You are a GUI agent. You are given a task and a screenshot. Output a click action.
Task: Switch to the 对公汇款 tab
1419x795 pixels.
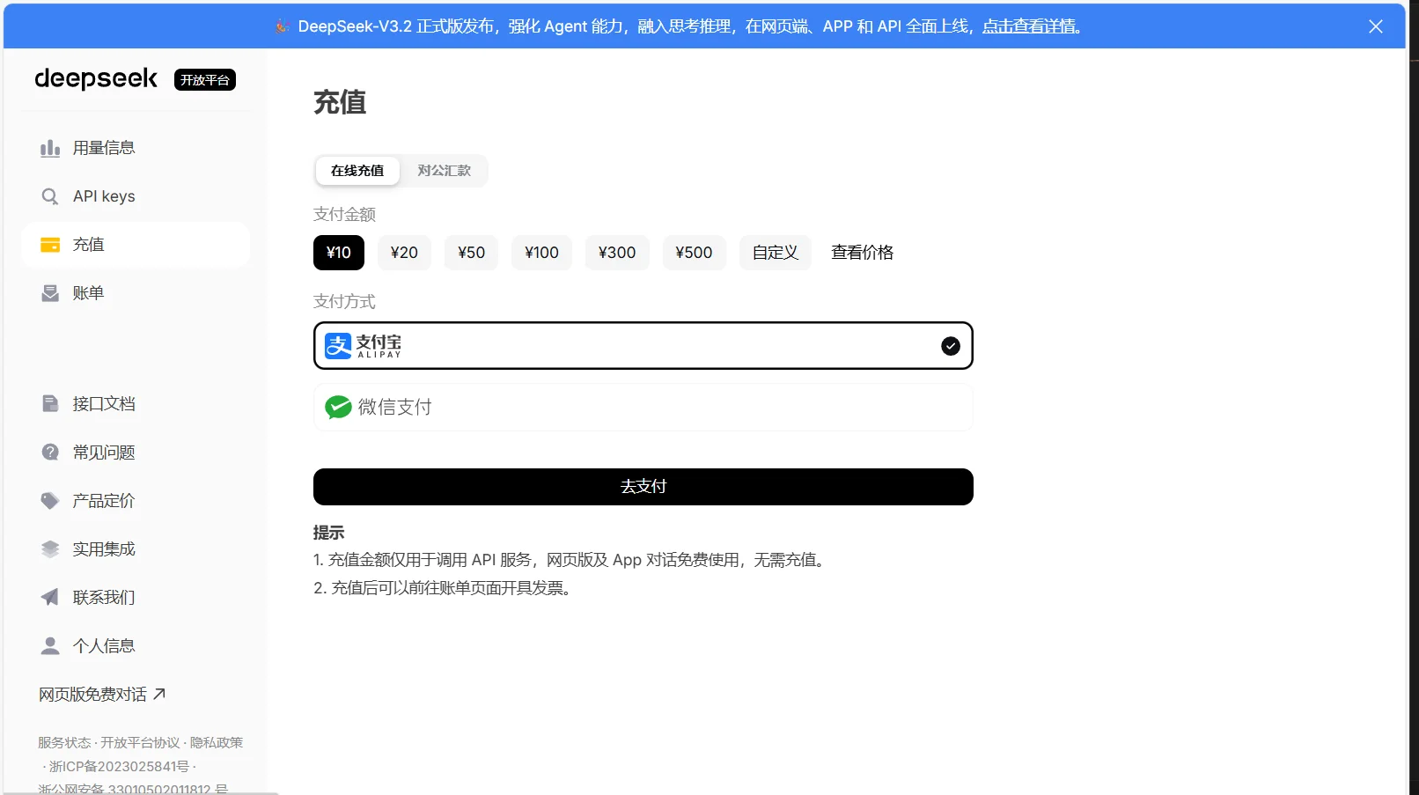point(444,170)
